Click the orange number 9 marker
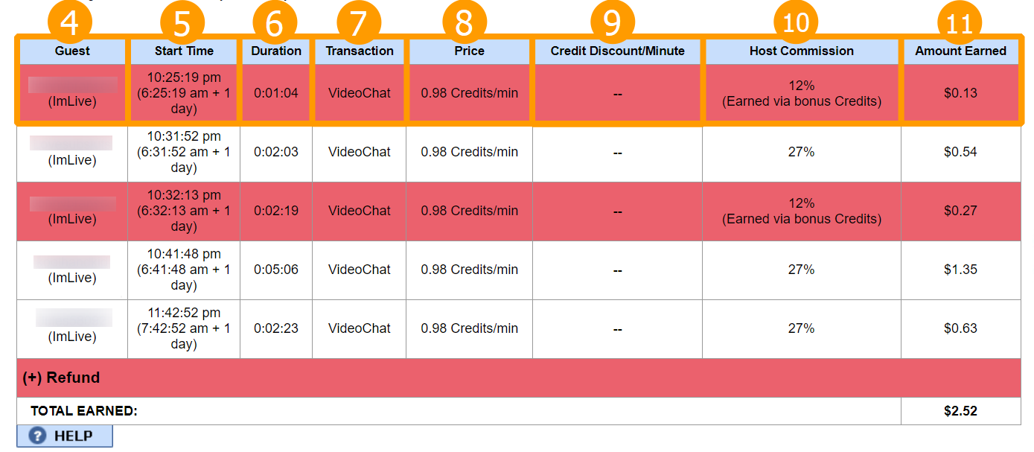This screenshot has height=452, width=1034. (x=612, y=23)
